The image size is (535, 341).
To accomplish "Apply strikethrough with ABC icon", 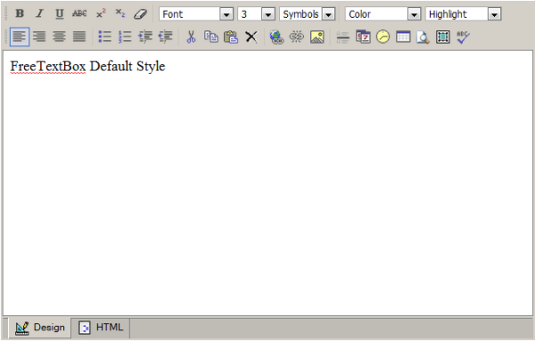I will click(79, 13).
